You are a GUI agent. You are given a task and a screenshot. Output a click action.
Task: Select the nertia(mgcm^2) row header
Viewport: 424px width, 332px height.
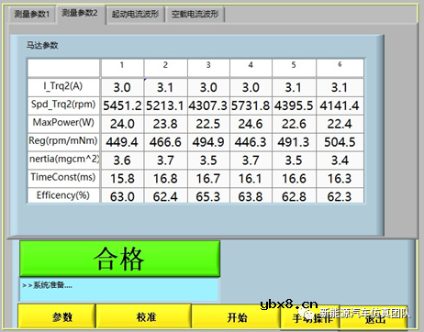[x=63, y=160]
